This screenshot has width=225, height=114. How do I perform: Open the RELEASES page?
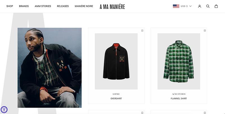63,6
